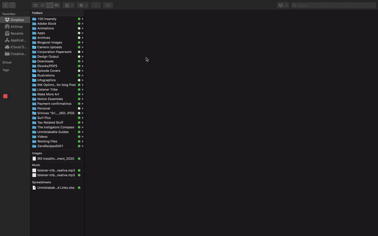Select the ZeroRecipesStill1 folder

(x=57, y=146)
